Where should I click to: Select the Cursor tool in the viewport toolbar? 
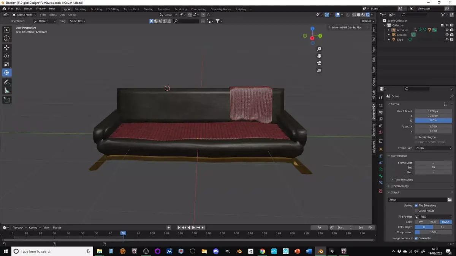pos(6,38)
